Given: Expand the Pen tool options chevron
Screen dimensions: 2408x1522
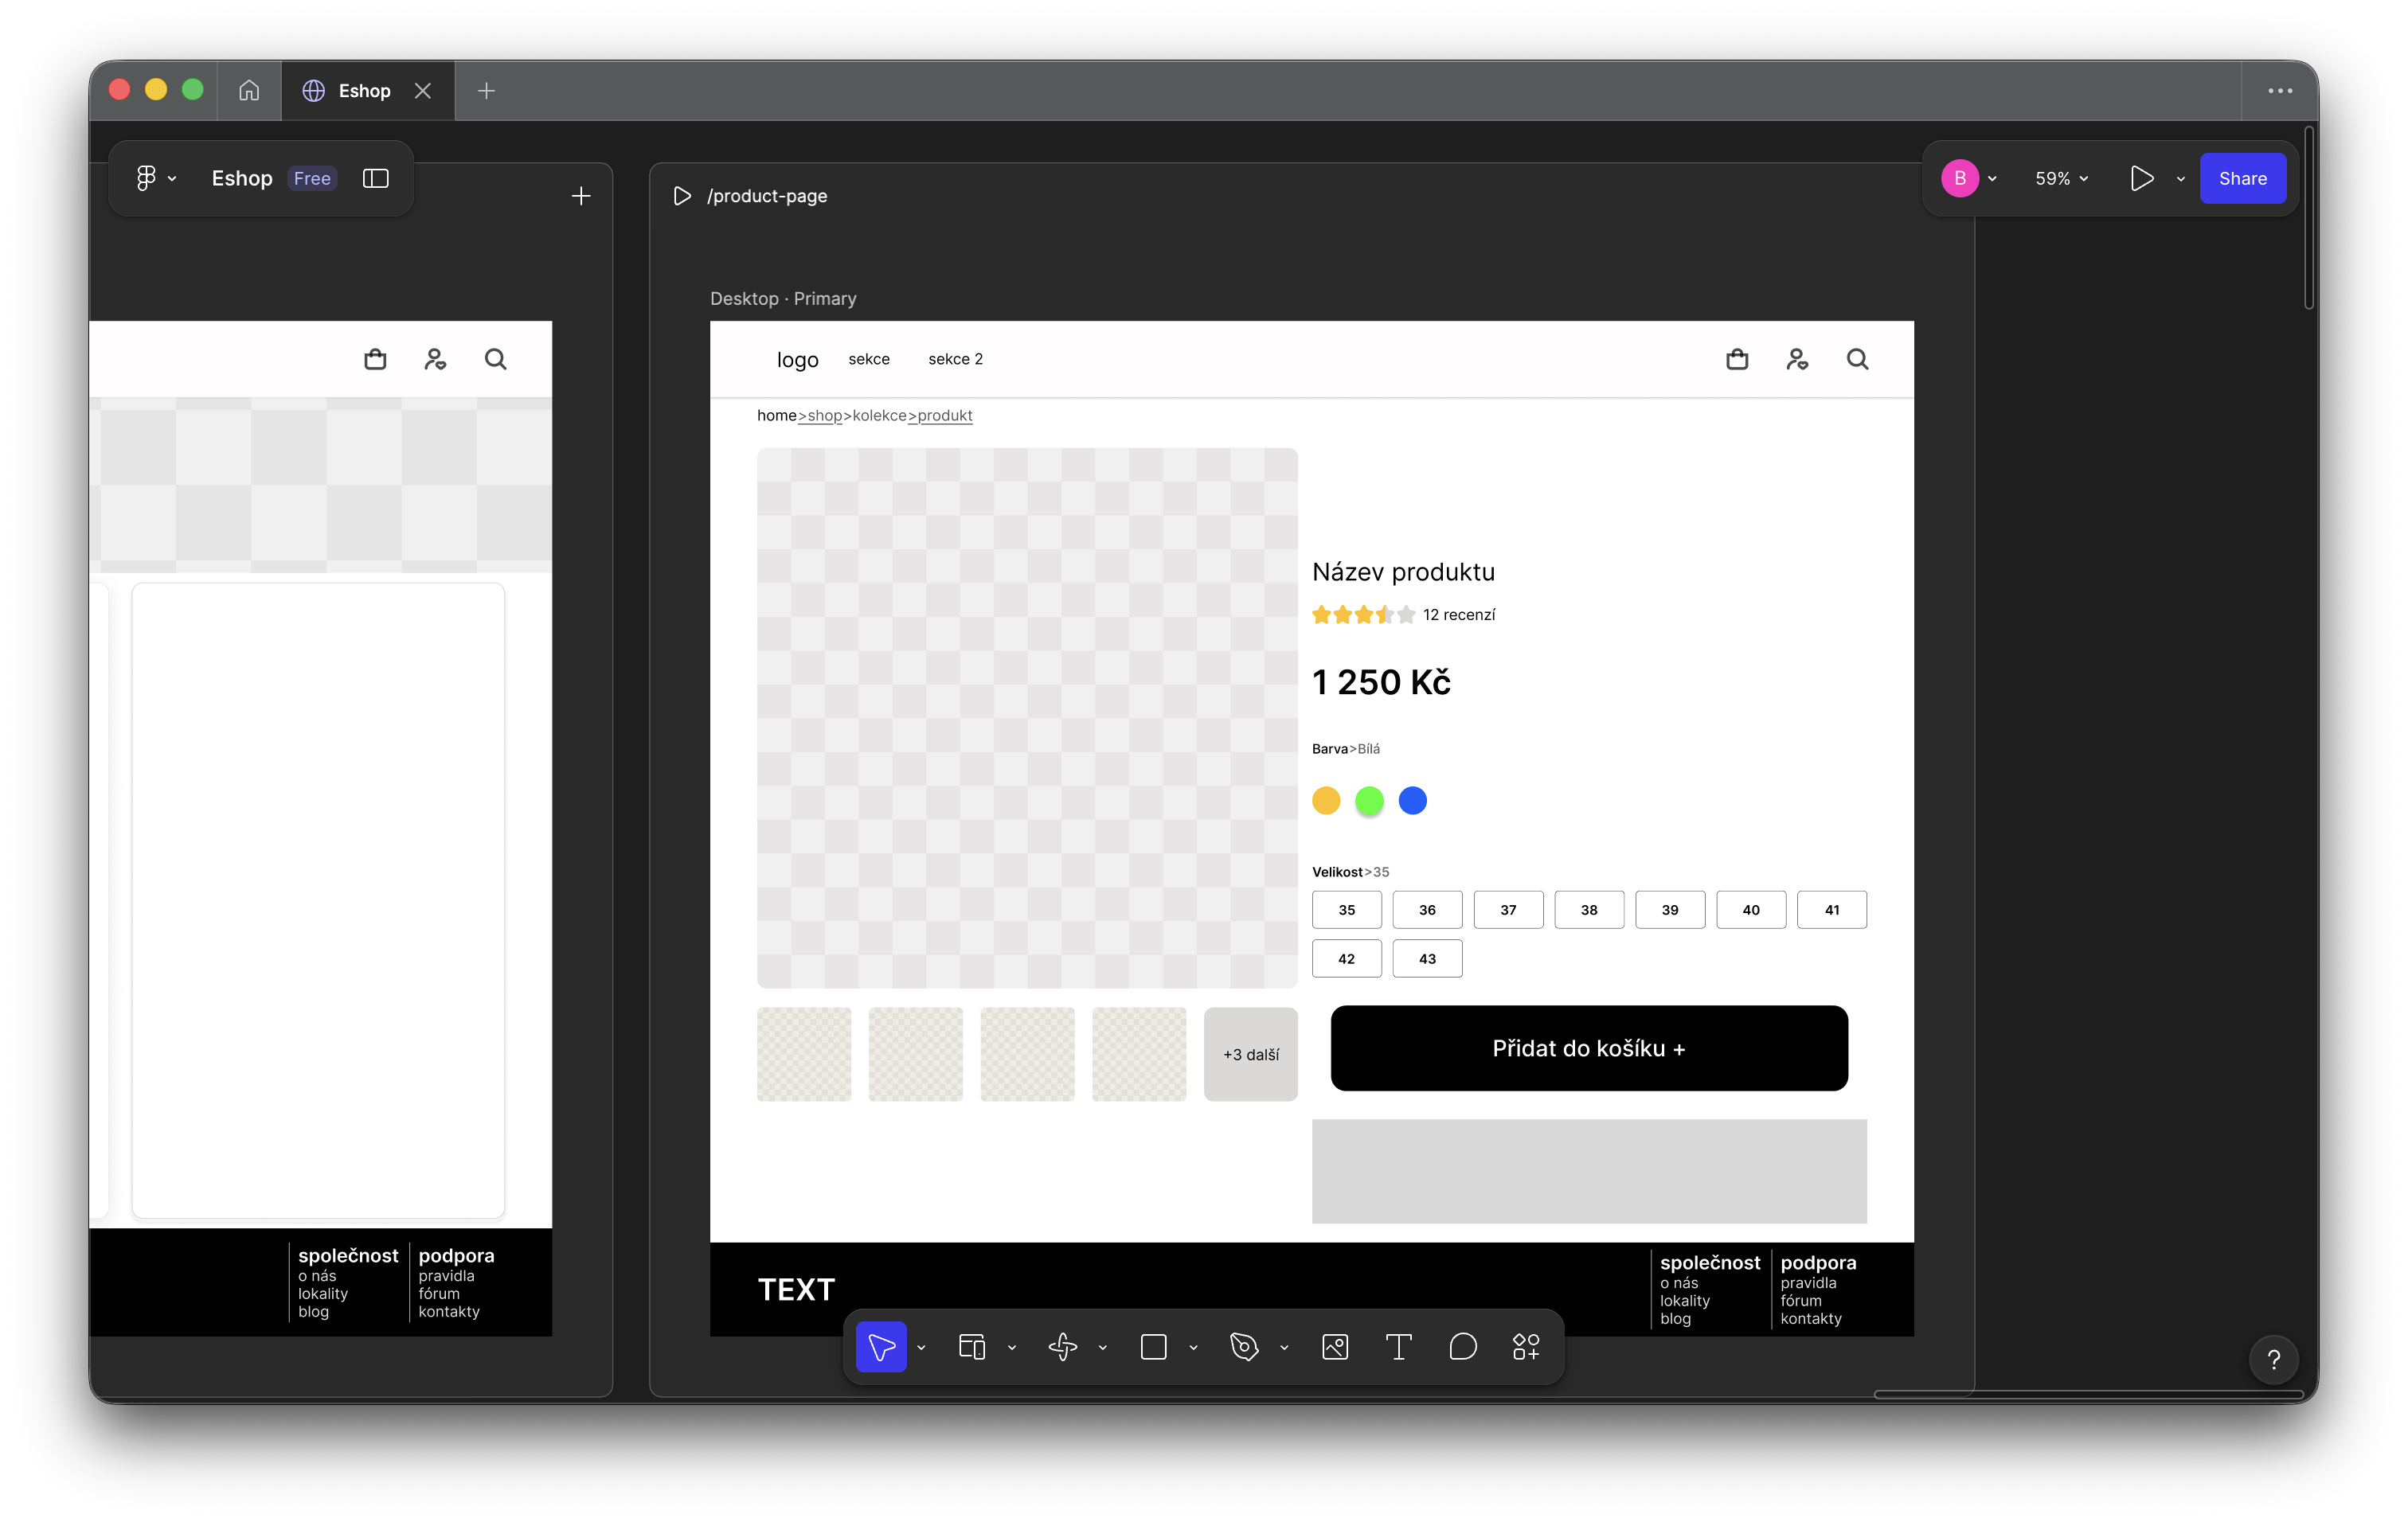Looking at the screenshot, I should [x=1284, y=1348].
